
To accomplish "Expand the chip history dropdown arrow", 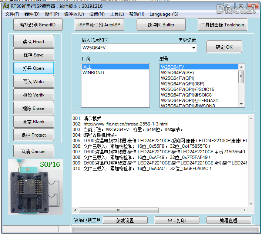I will pyautogui.click(x=194, y=48).
